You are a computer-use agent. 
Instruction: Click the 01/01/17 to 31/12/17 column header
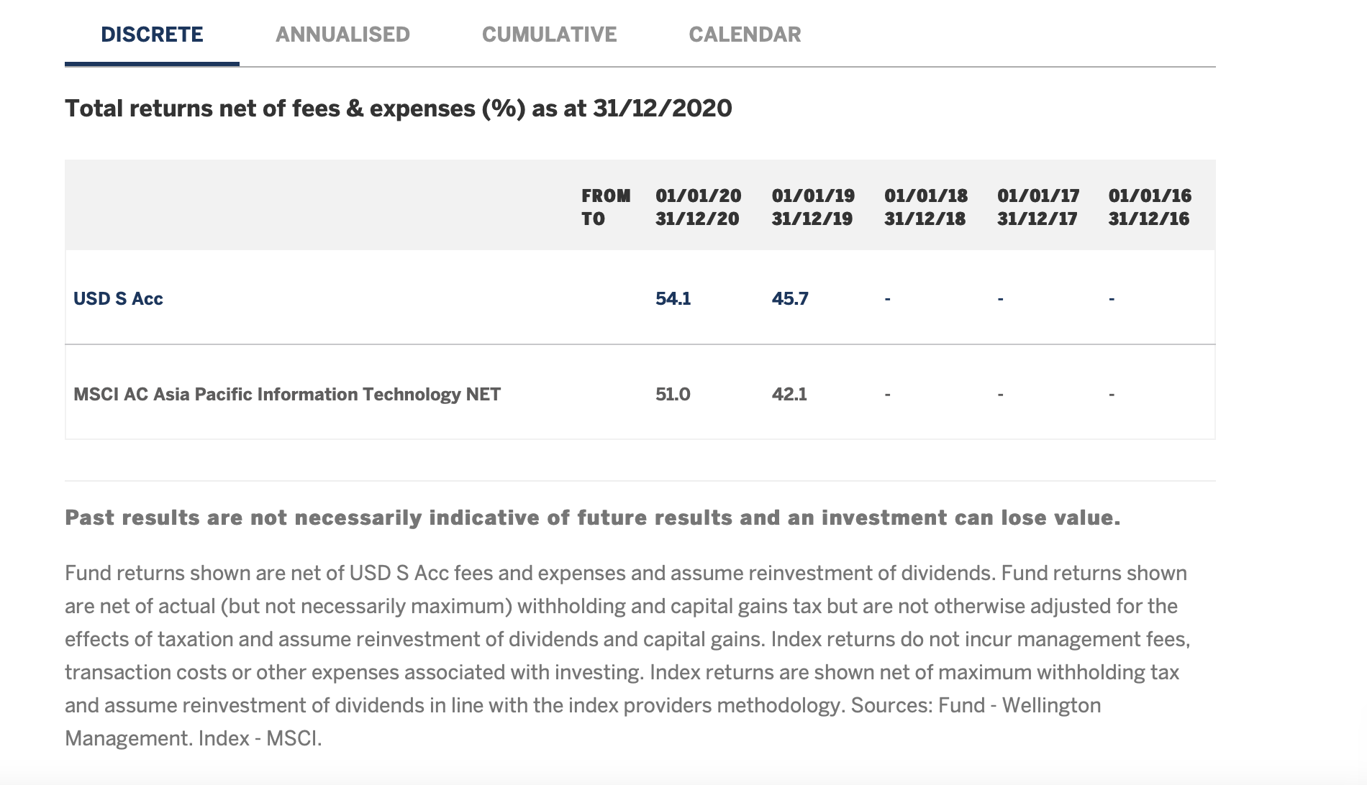pos(1038,207)
